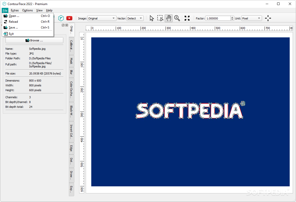This screenshot has width=296, height=202.
Task: Click the Browse ... button
Action: (x=34, y=40)
